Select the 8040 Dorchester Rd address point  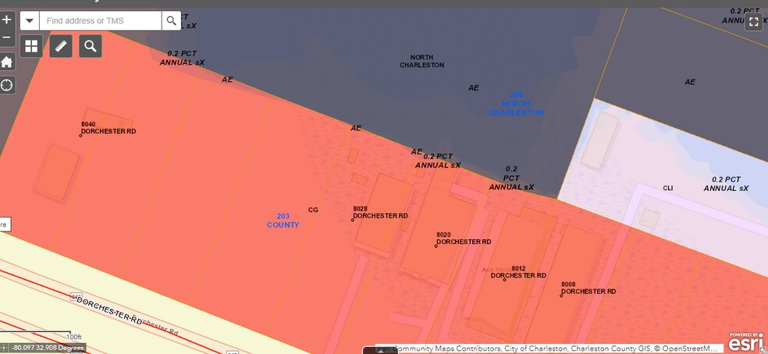pyautogui.click(x=81, y=135)
